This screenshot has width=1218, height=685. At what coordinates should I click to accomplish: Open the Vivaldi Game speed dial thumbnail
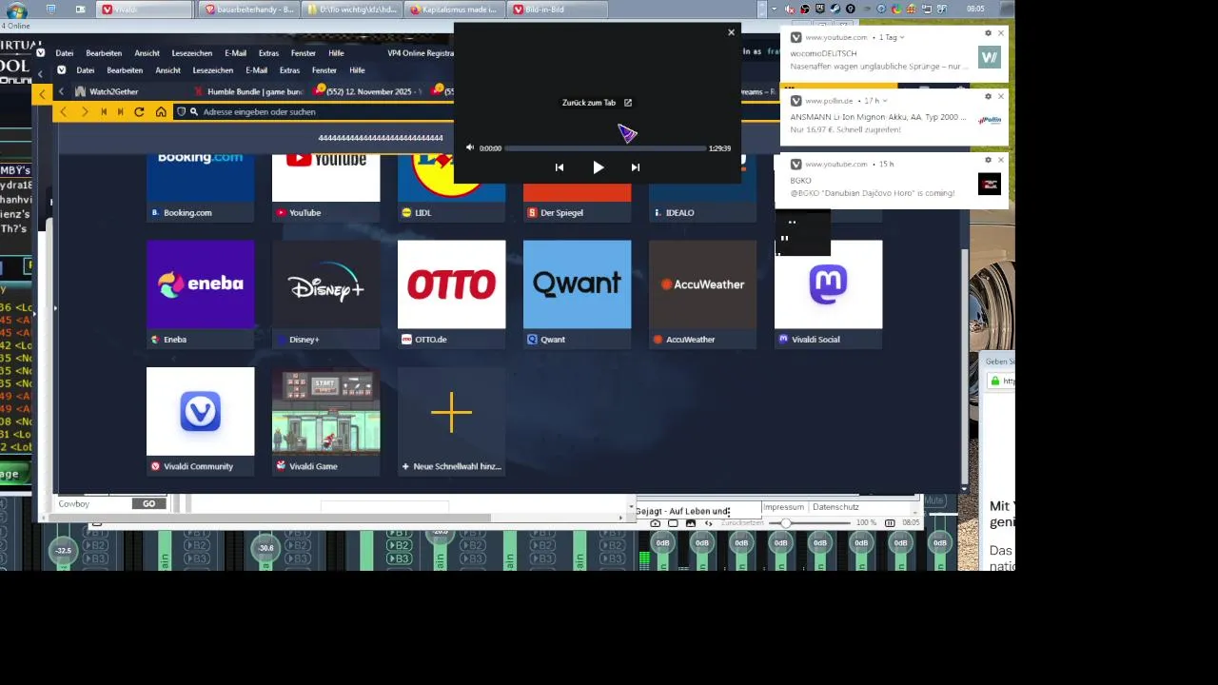pyautogui.click(x=325, y=411)
